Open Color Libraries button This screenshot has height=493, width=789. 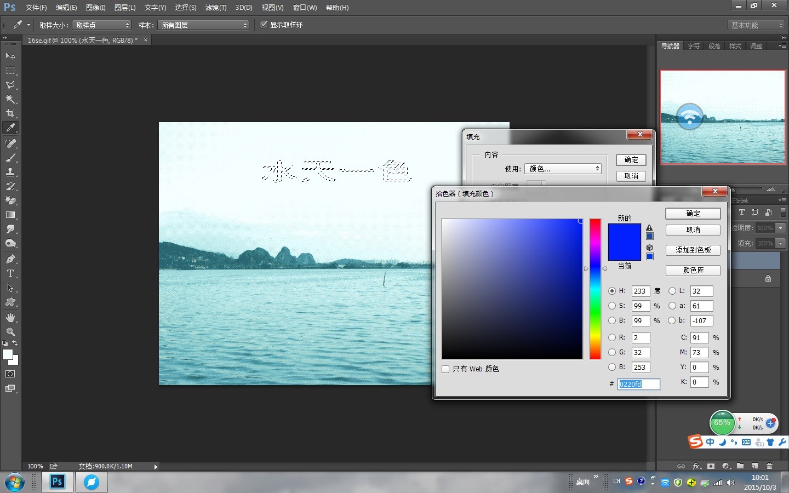[693, 270]
